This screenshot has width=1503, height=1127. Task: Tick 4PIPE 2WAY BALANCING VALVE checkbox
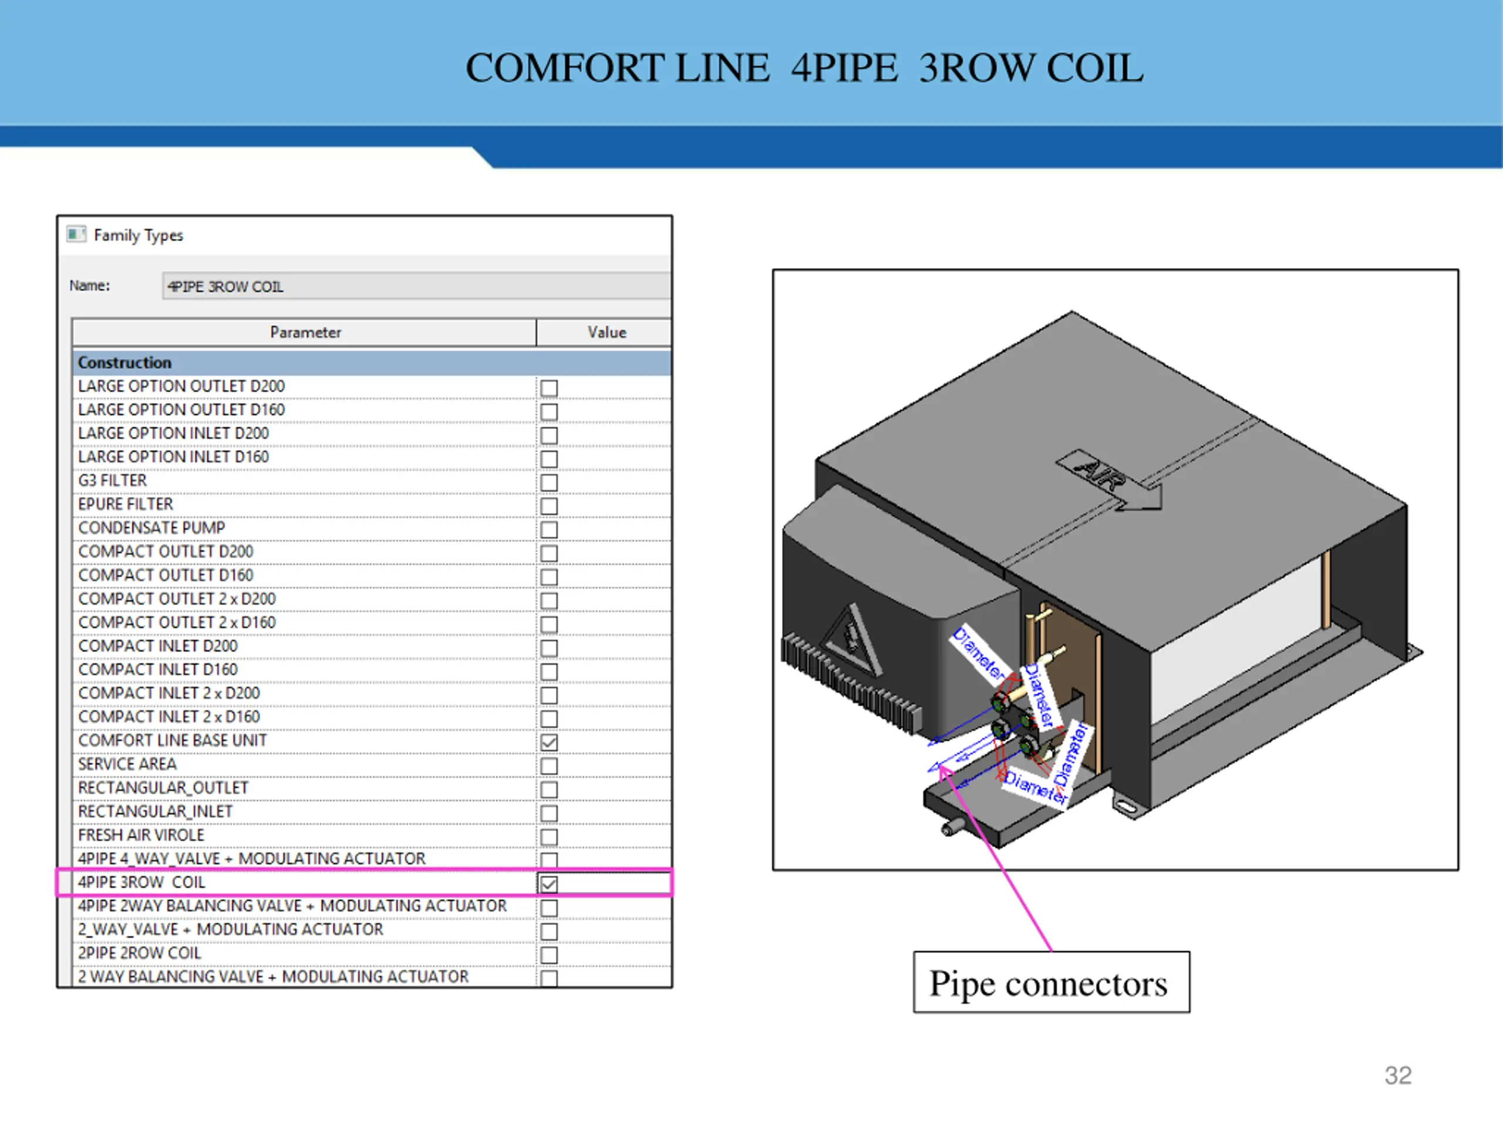click(548, 908)
